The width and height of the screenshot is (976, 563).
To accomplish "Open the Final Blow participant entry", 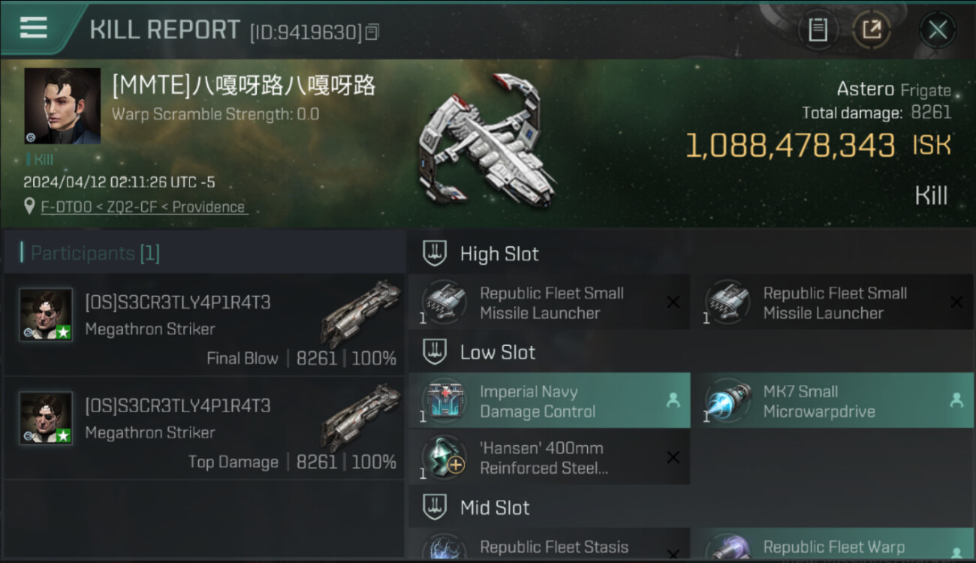I will [204, 325].
